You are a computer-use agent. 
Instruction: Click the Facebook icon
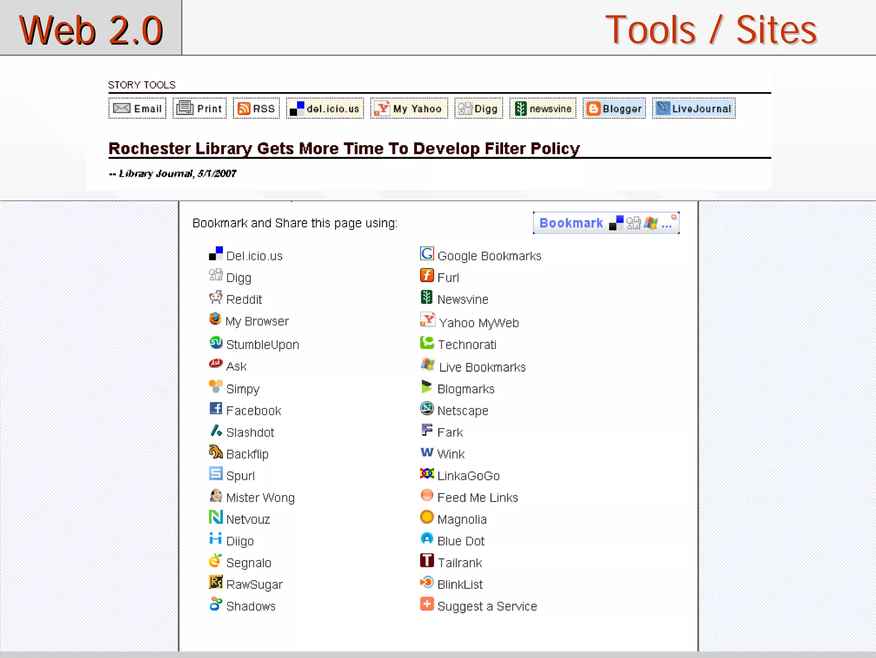(x=216, y=408)
